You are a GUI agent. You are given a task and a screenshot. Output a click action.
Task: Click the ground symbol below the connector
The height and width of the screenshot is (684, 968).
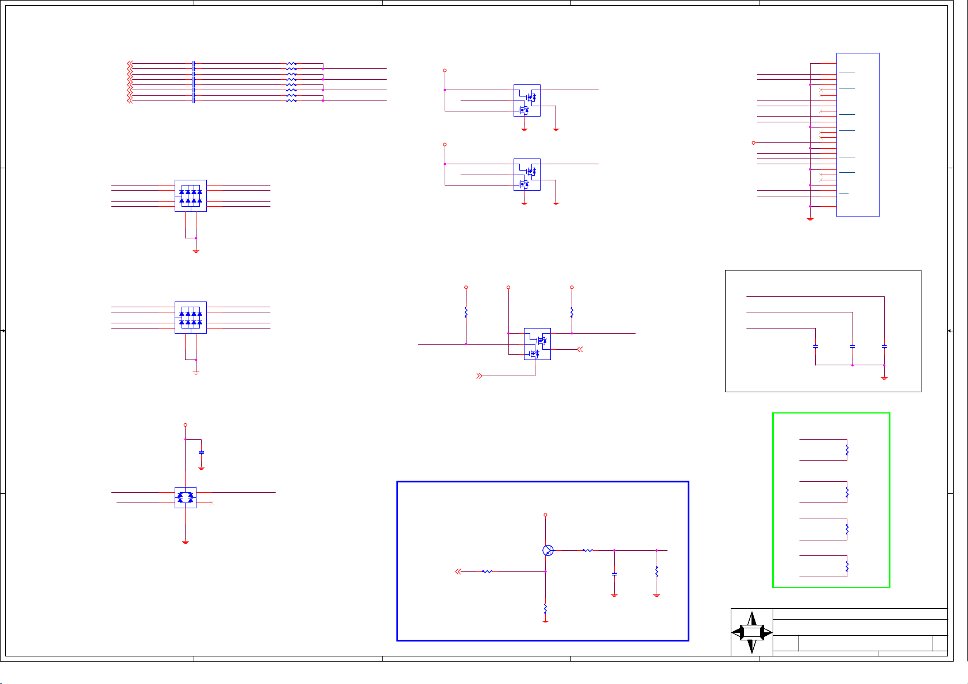click(x=810, y=219)
